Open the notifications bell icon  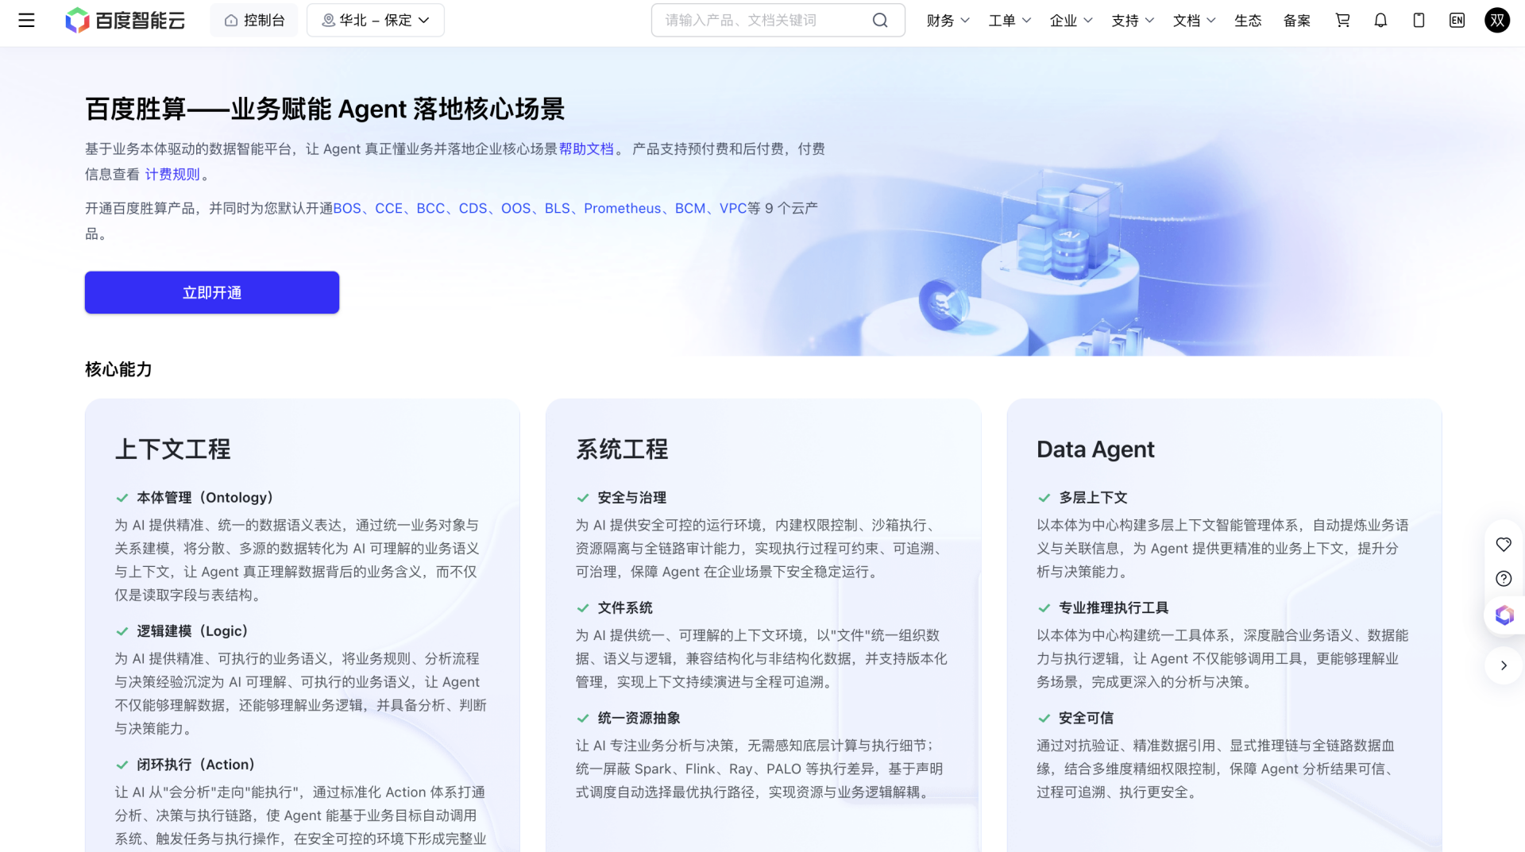pos(1380,21)
